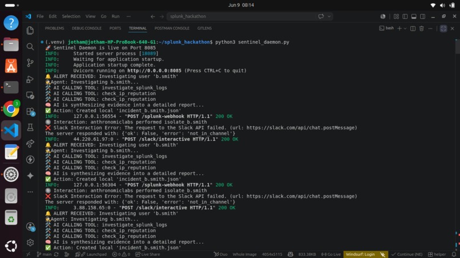The height and width of the screenshot is (258, 460).
Task: Switch to the POSTMAN CONSOLE tab
Action: tap(172, 28)
